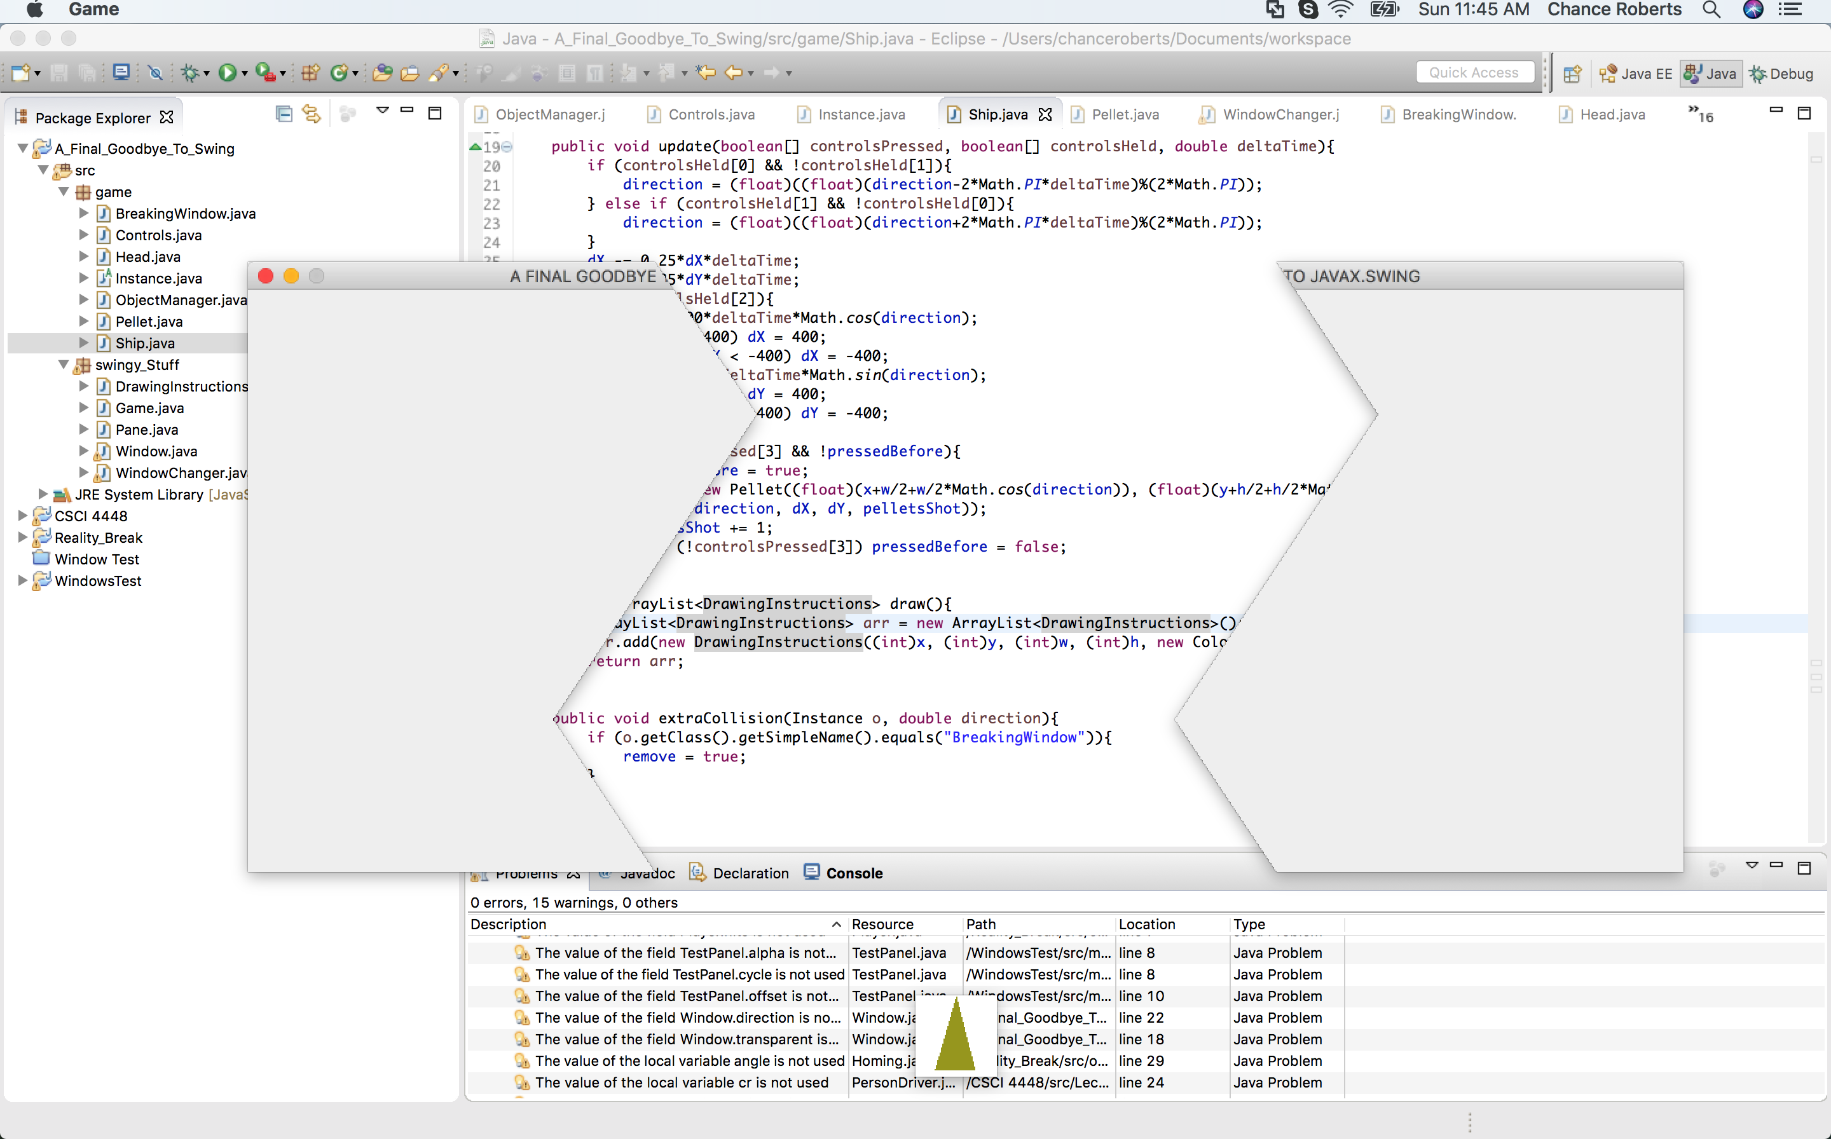Switch to the Pellet.java editor tab

pos(1124,114)
